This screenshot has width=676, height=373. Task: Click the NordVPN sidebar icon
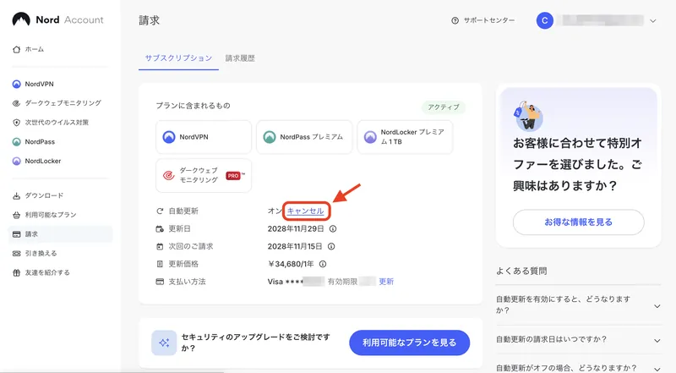coord(16,85)
